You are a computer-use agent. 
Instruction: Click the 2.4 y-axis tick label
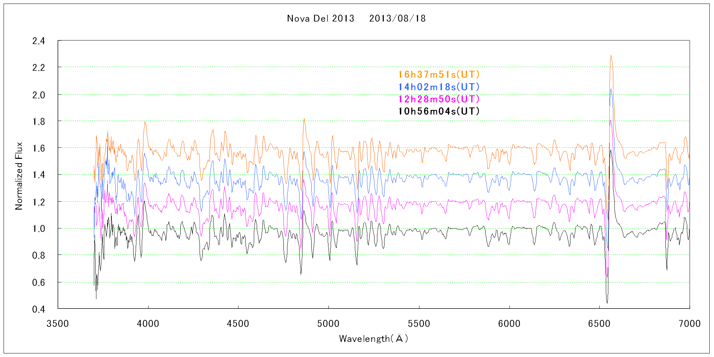click(x=39, y=41)
